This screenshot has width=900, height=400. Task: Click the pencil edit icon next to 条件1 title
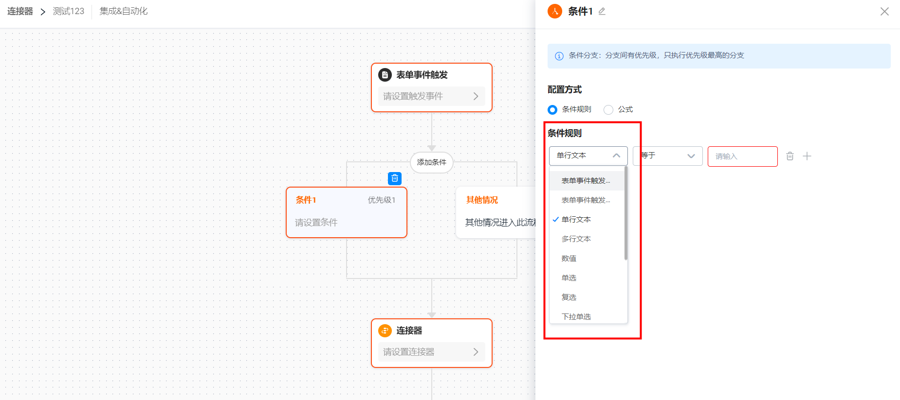(602, 11)
